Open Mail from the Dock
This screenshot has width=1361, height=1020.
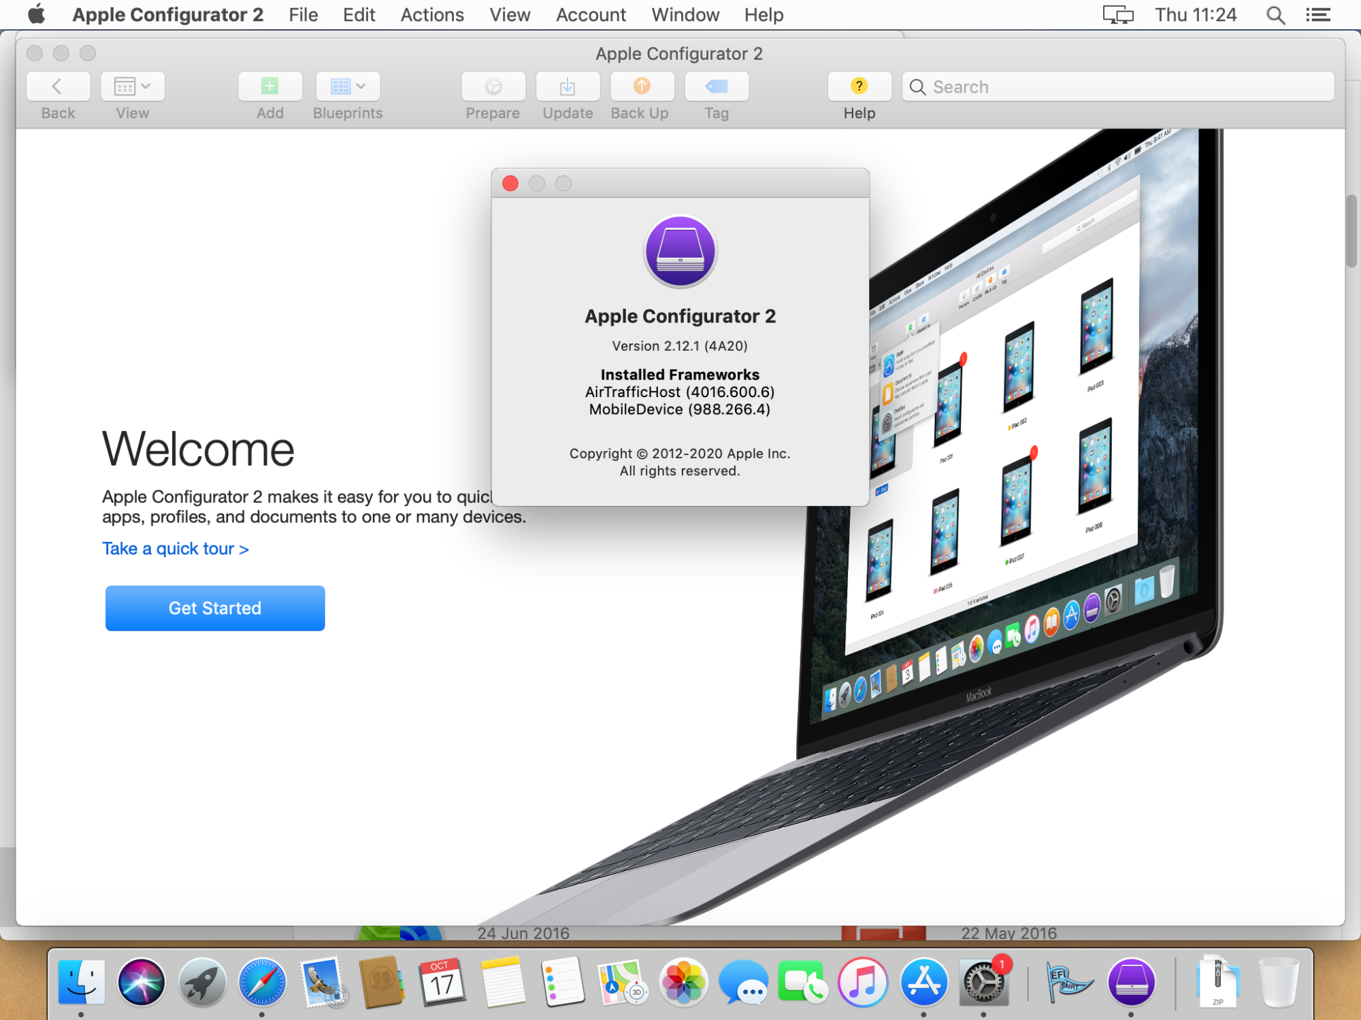click(x=323, y=982)
